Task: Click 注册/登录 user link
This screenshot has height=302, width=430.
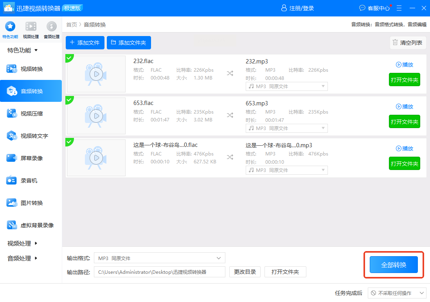Action: pyautogui.click(x=297, y=8)
